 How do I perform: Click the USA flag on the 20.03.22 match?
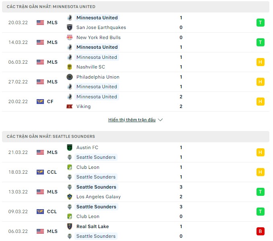[40, 23]
